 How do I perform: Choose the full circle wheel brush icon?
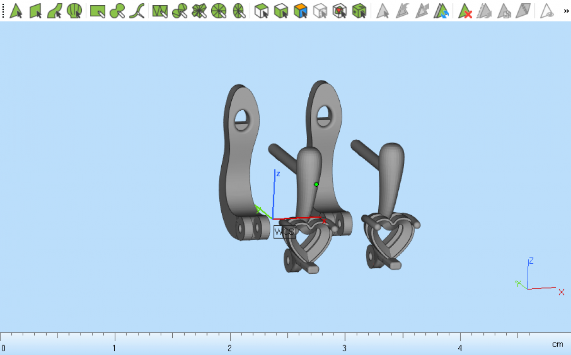click(218, 10)
